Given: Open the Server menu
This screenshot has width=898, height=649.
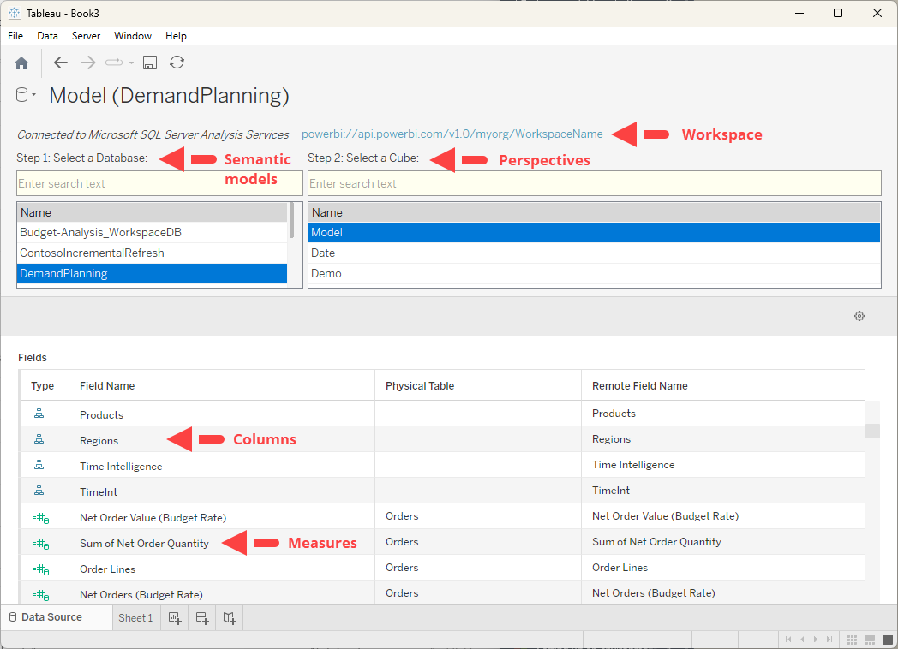Looking at the screenshot, I should 86,36.
